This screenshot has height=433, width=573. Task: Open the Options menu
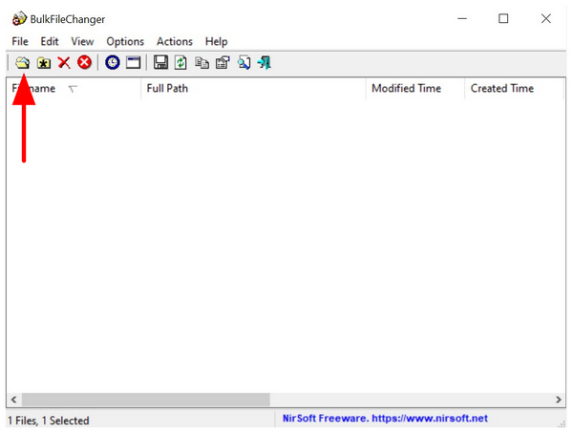pos(125,42)
